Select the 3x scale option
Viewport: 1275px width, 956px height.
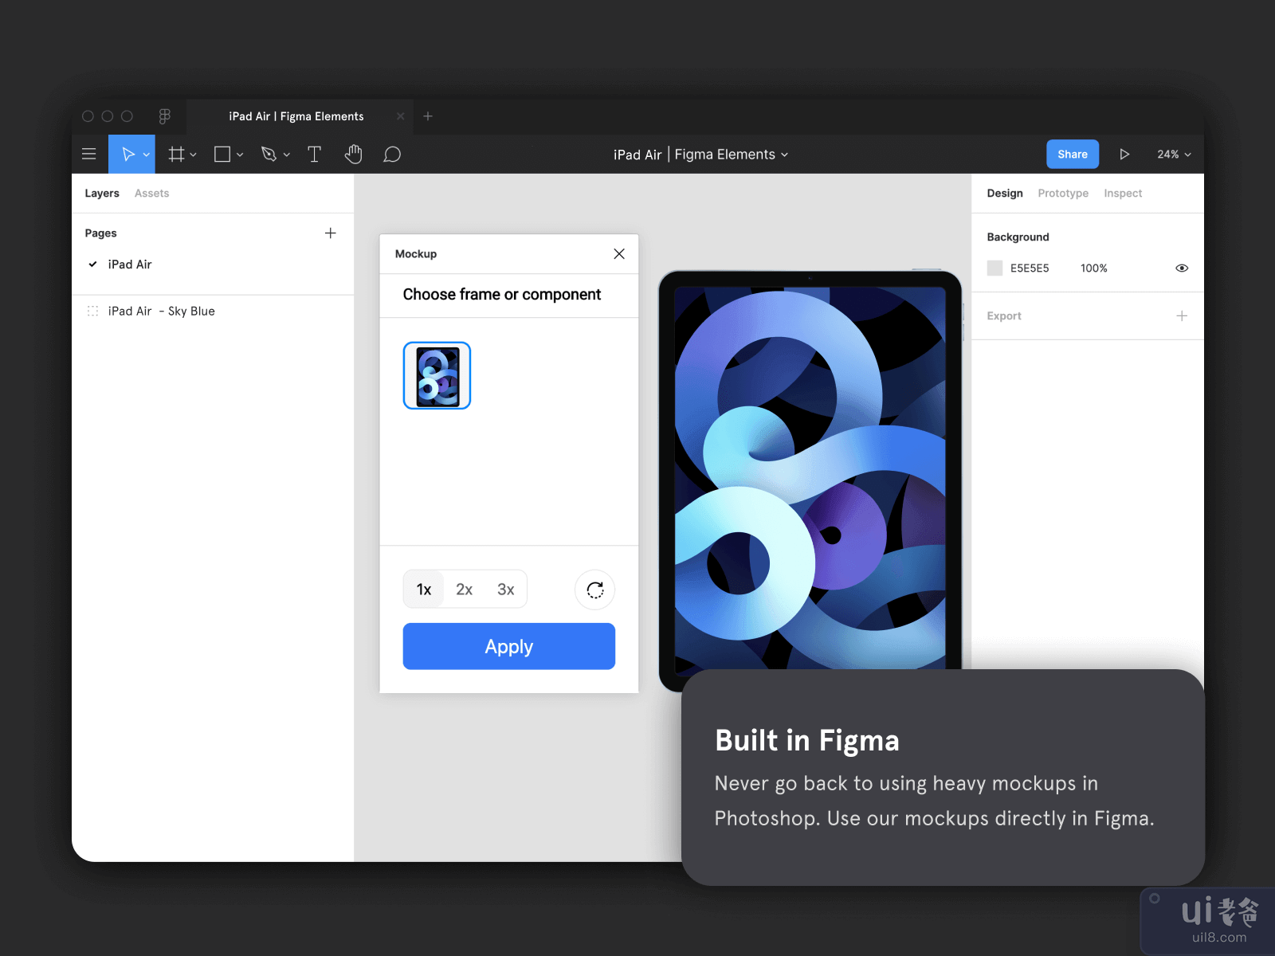505,590
